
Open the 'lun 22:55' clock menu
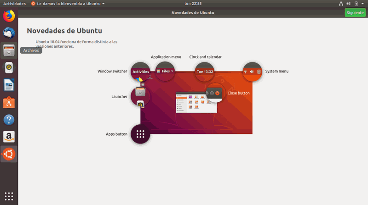193,3
